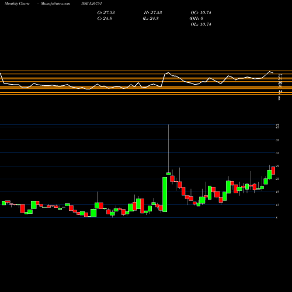Select the "C: 24.8" close value
Screen dimensions: 292x292
pyautogui.click(x=105, y=19)
